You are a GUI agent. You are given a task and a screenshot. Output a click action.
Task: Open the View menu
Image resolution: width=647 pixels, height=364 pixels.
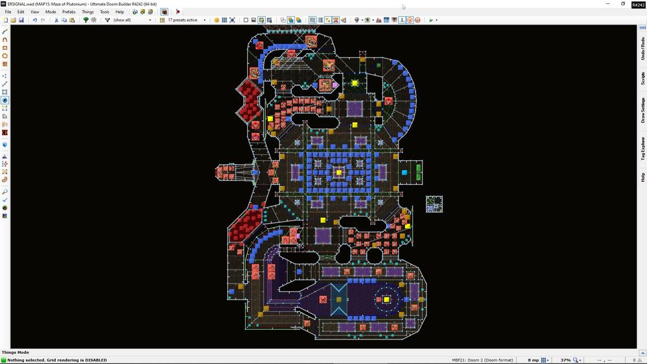[x=35, y=12]
